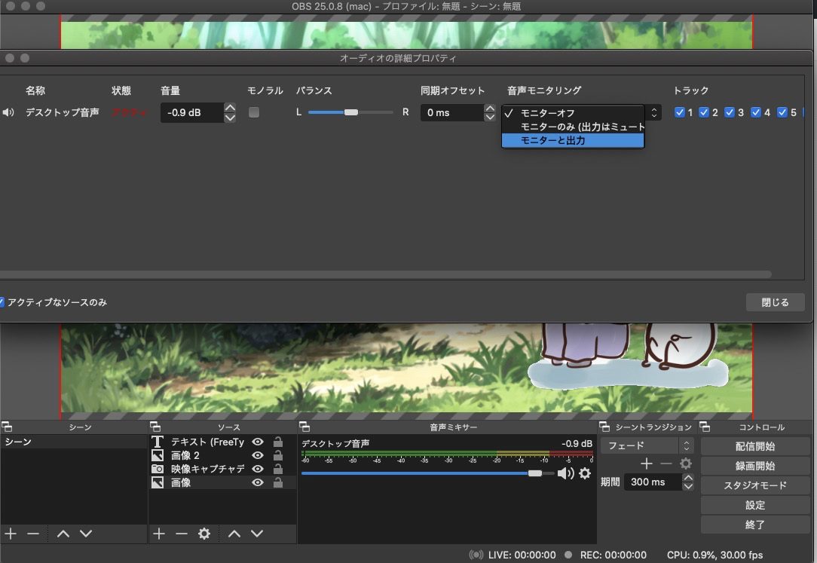Increase the 同期オフセット value with up arrow

(x=489, y=108)
